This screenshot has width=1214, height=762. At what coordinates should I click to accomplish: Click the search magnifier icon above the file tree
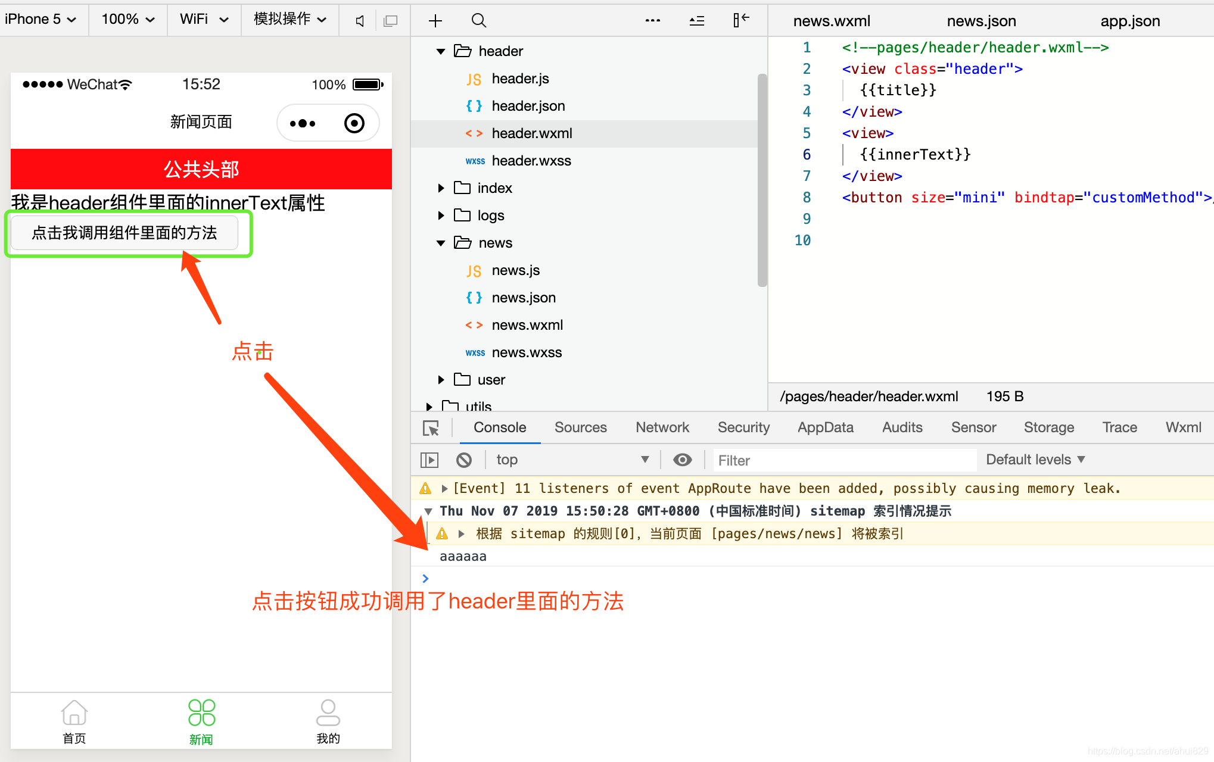(x=478, y=20)
